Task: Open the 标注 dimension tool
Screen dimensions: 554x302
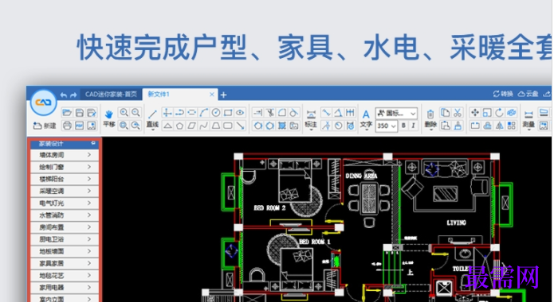Action: pos(311,119)
